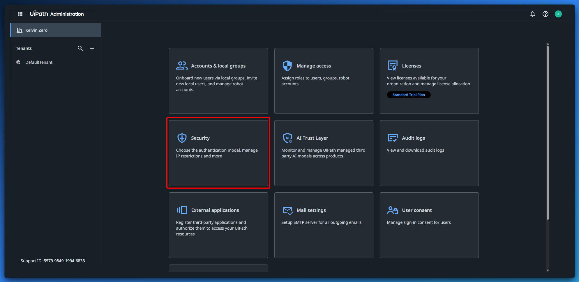Click 'Register third-party applications' description

(212, 228)
